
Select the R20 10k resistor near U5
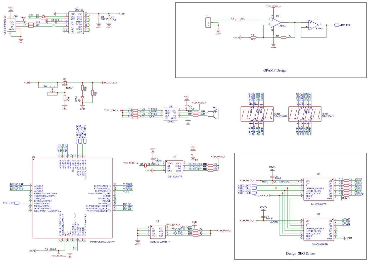click(270, 183)
